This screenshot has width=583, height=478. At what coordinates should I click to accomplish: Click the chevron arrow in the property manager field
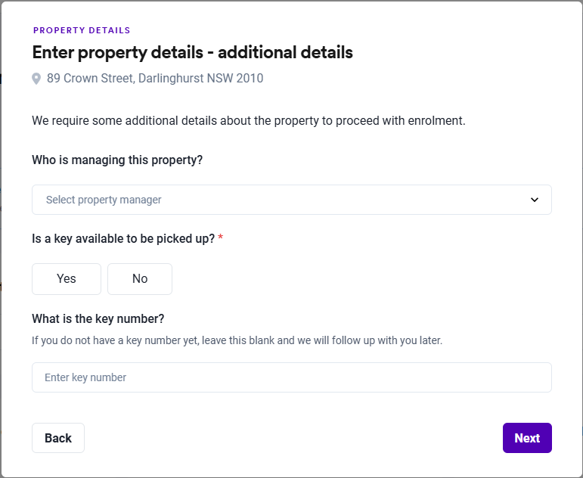tap(535, 200)
